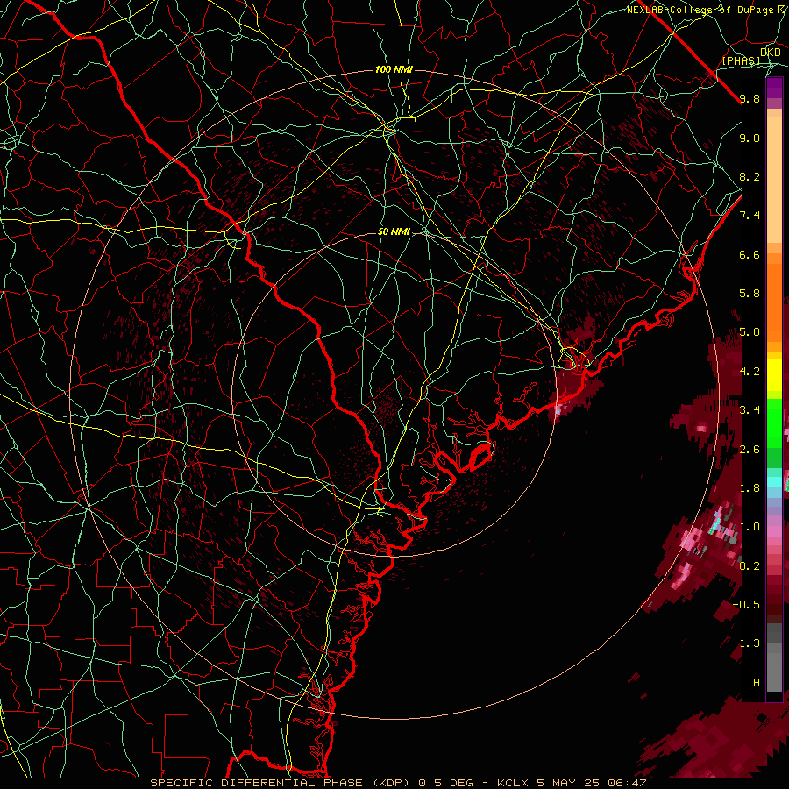Viewport: 789px width, 789px height.
Task: Click the 3.4 value on color scale
Action: pos(750,410)
